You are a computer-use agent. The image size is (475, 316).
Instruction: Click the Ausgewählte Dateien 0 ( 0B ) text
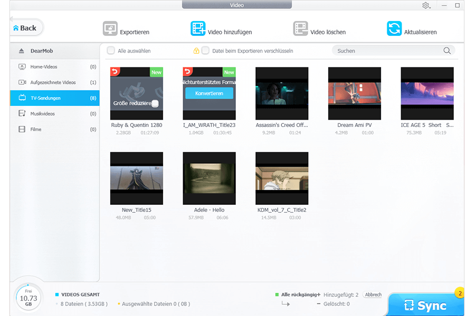156,304
